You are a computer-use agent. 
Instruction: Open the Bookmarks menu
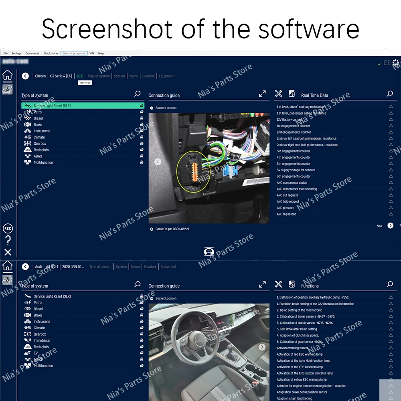51,53
